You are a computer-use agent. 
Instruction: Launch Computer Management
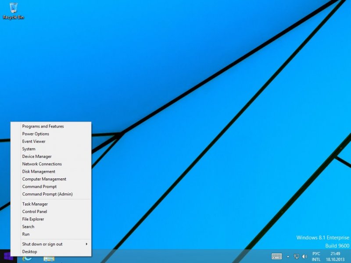[x=51, y=179]
